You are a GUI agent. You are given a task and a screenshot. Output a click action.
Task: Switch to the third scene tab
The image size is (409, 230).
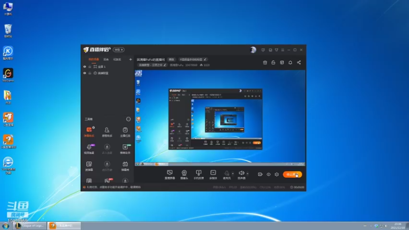pos(117,59)
